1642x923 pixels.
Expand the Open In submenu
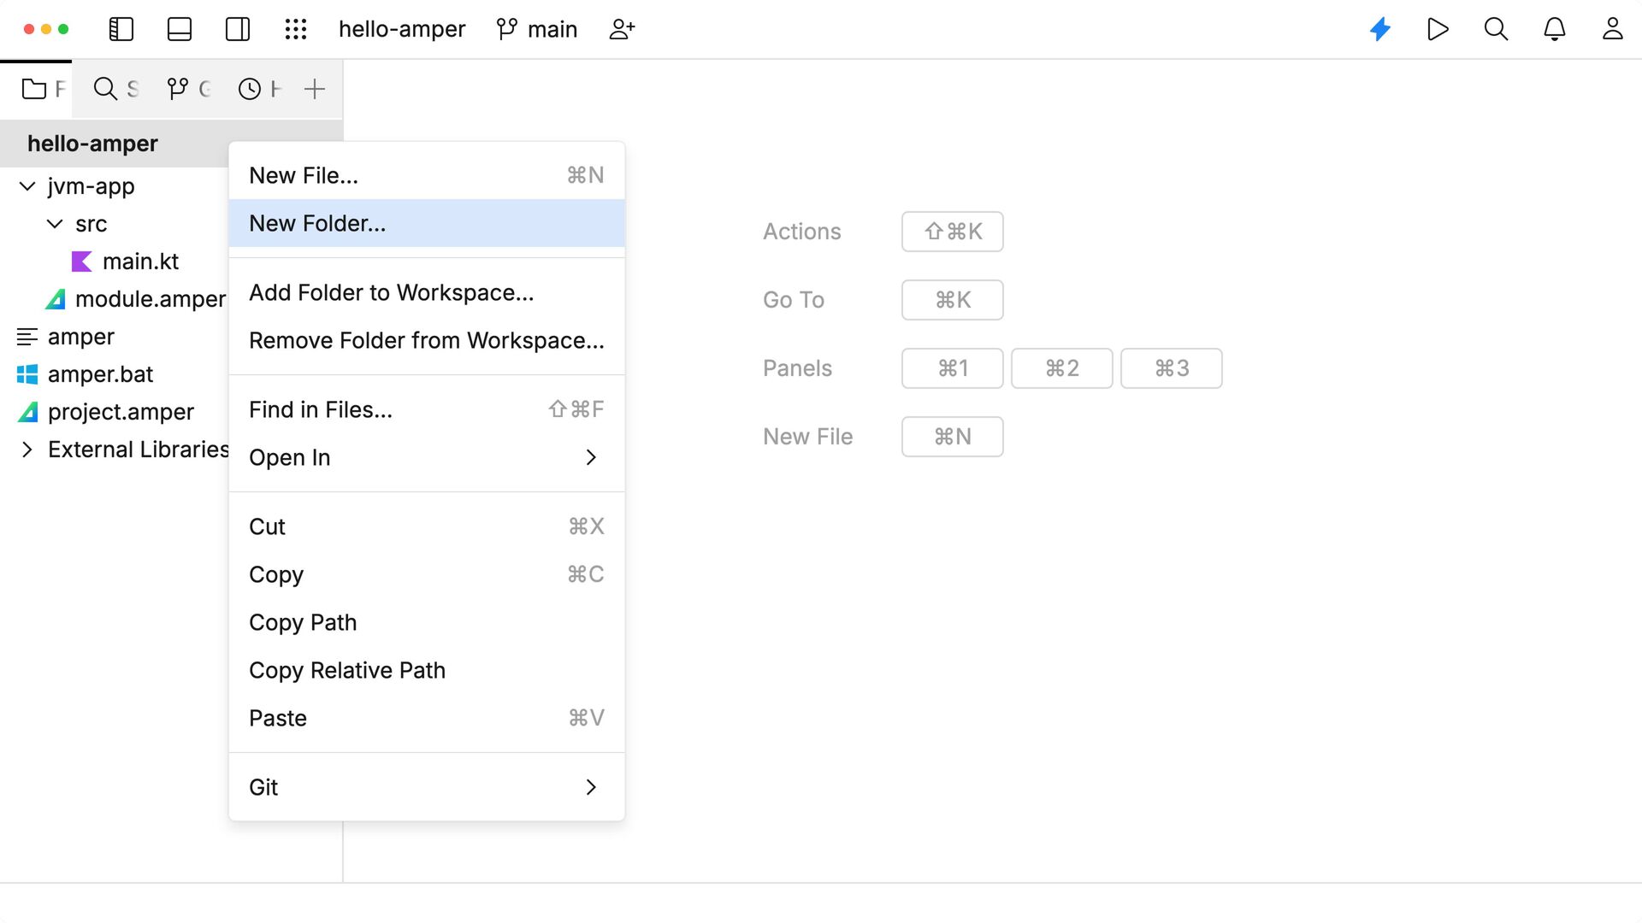tap(427, 457)
